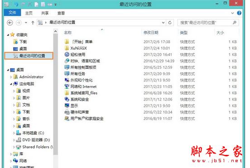This screenshot has height=168, width=250.
Task: Open the 文件 ribbon tab
Action: [12, 13]
